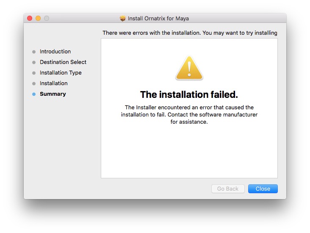310x233 pixels.
Task: Click the "Install Ornatrix for Maya" title
Action: 158,18
